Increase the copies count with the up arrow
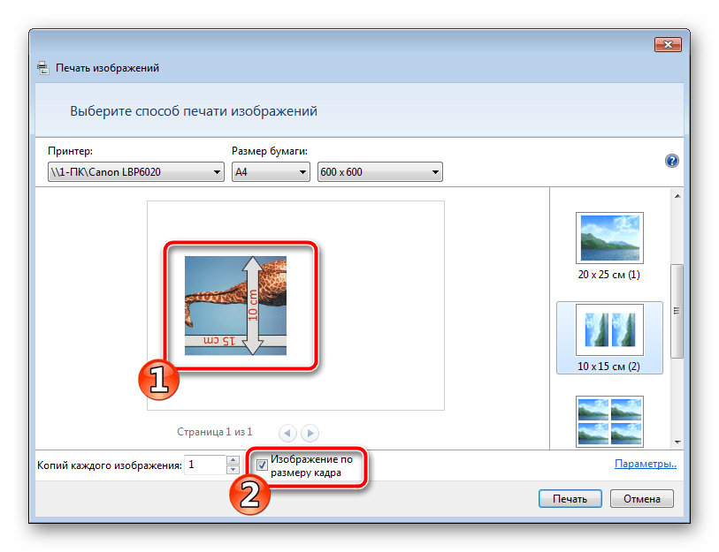This screenshot has width=719, height=552. (233, 459)
